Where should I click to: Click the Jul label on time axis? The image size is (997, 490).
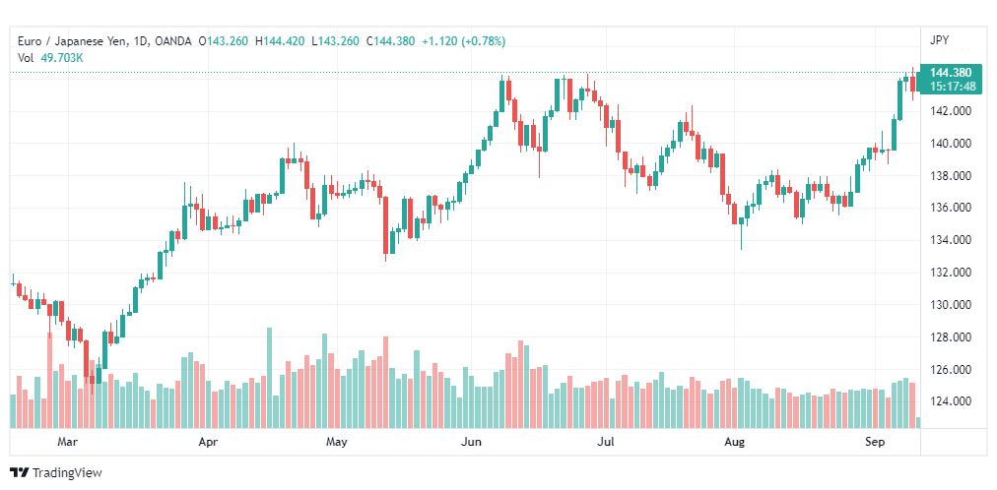[607, 442]
